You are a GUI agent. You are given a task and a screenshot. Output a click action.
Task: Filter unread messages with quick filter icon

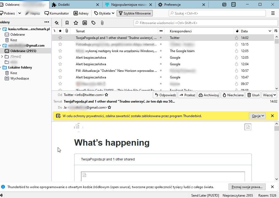tap(67, 23)
